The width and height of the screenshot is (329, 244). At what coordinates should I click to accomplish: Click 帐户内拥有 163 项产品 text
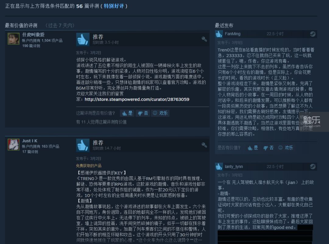coord(41,146)
